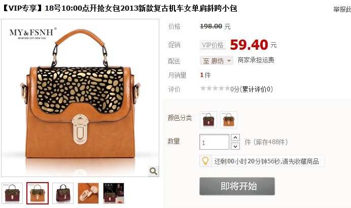Select the dark red bag color option

pyautogui.click(x=208, y=120)
